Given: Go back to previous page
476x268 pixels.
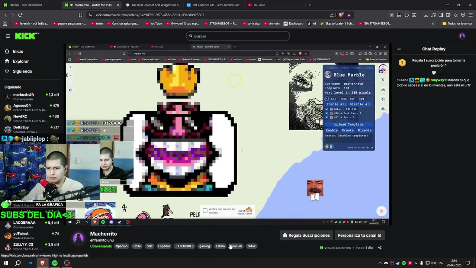Looking at the screenshot, I should coord(5,15).
